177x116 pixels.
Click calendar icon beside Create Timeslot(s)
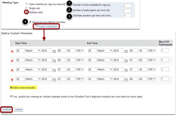36,26
